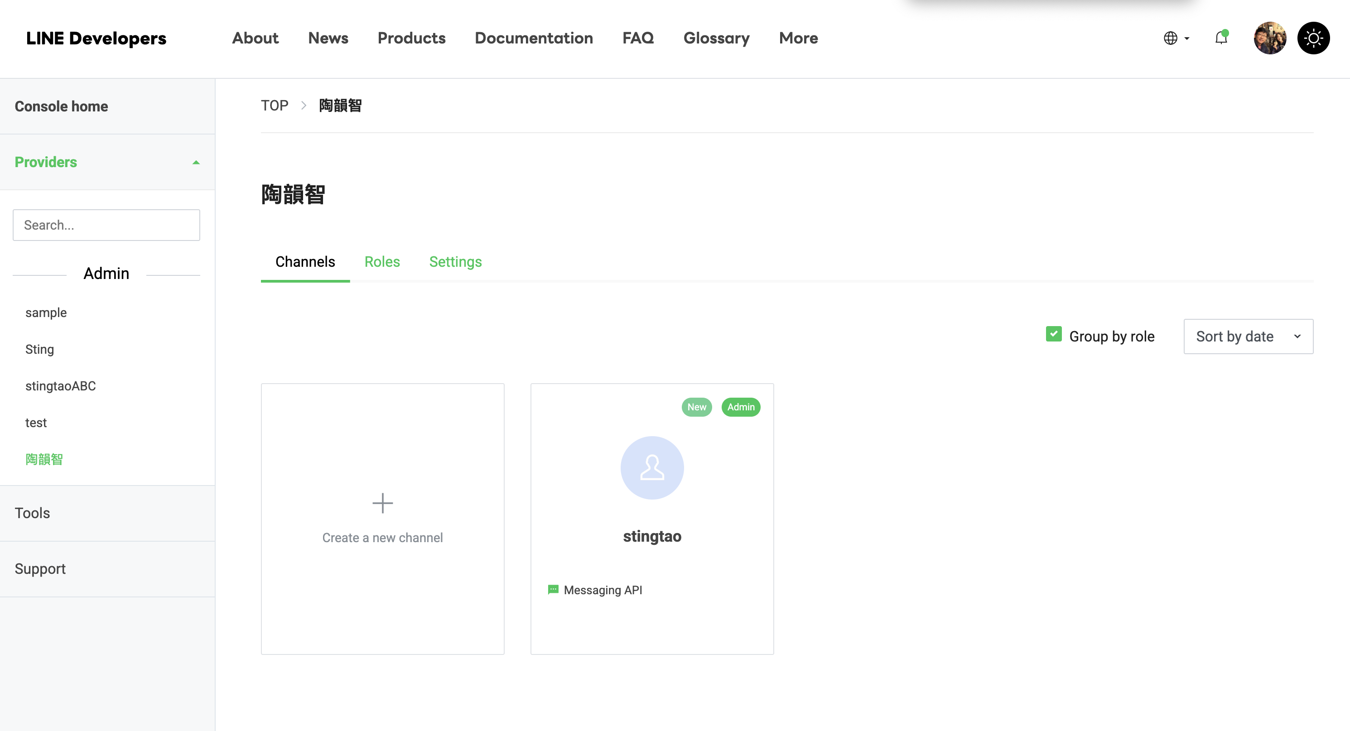
Task: Click the plus icon to create a channel
Action: [x=382, y=503]
